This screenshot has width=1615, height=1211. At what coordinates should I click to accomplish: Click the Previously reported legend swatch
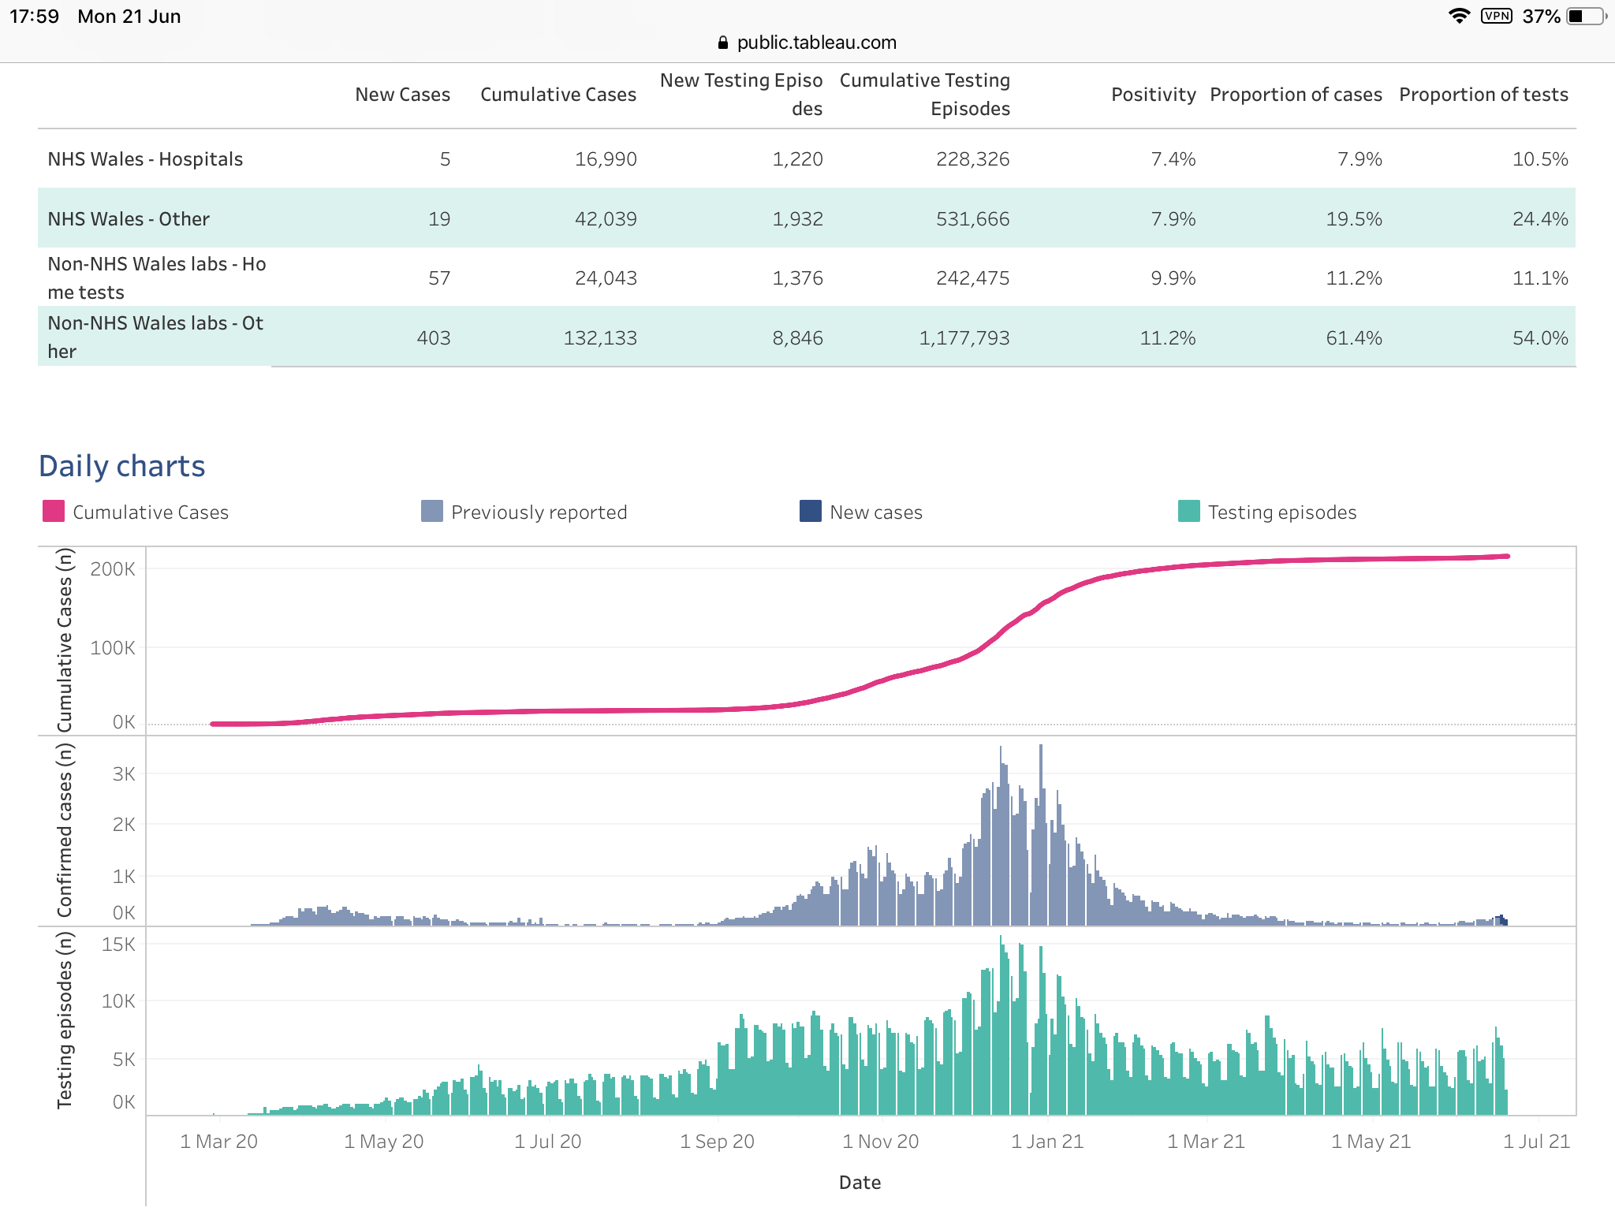[431, 512]
